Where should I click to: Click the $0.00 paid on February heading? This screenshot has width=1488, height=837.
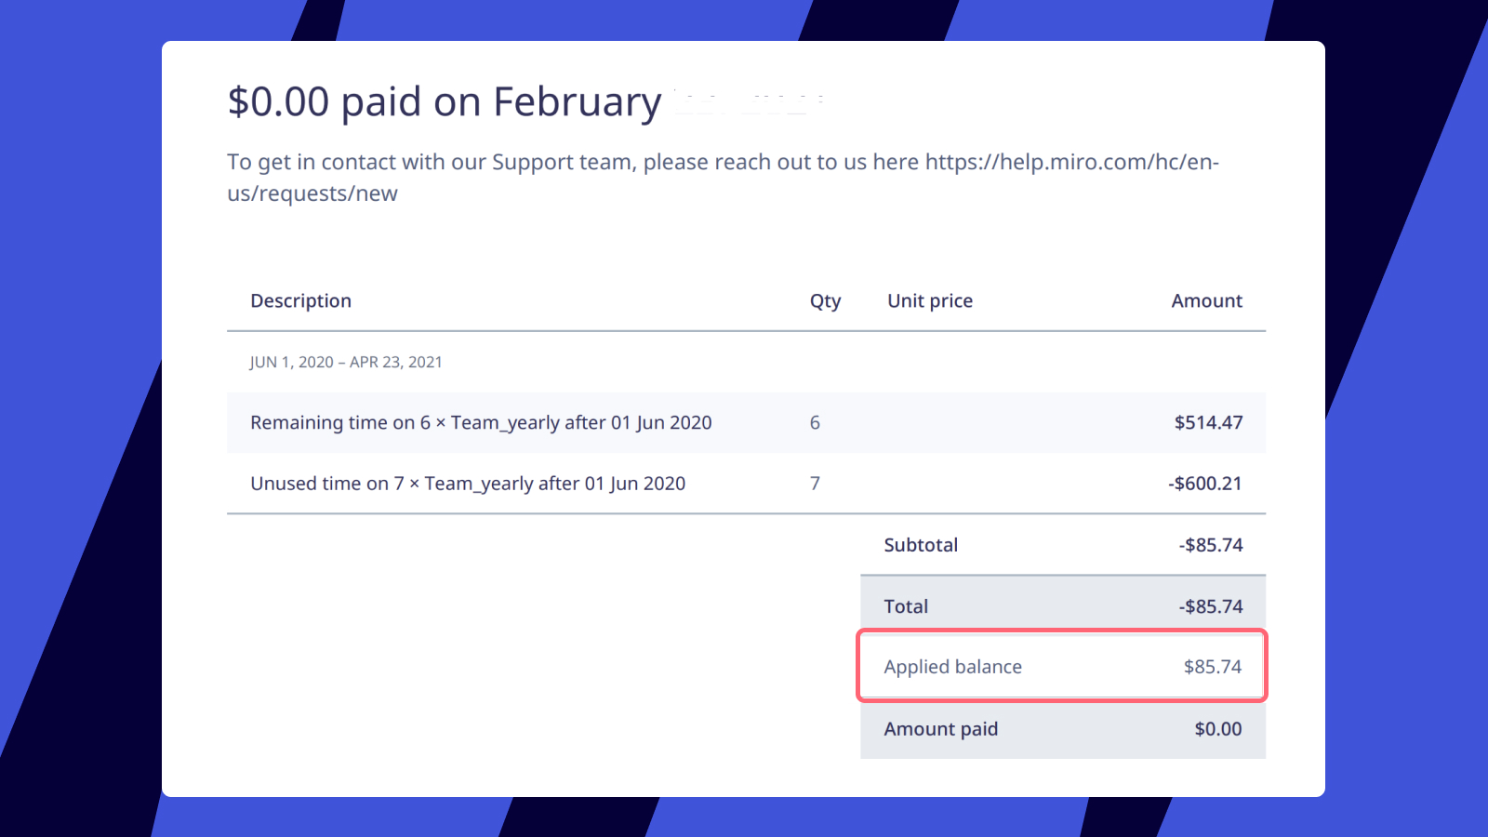tap(445, 101)
